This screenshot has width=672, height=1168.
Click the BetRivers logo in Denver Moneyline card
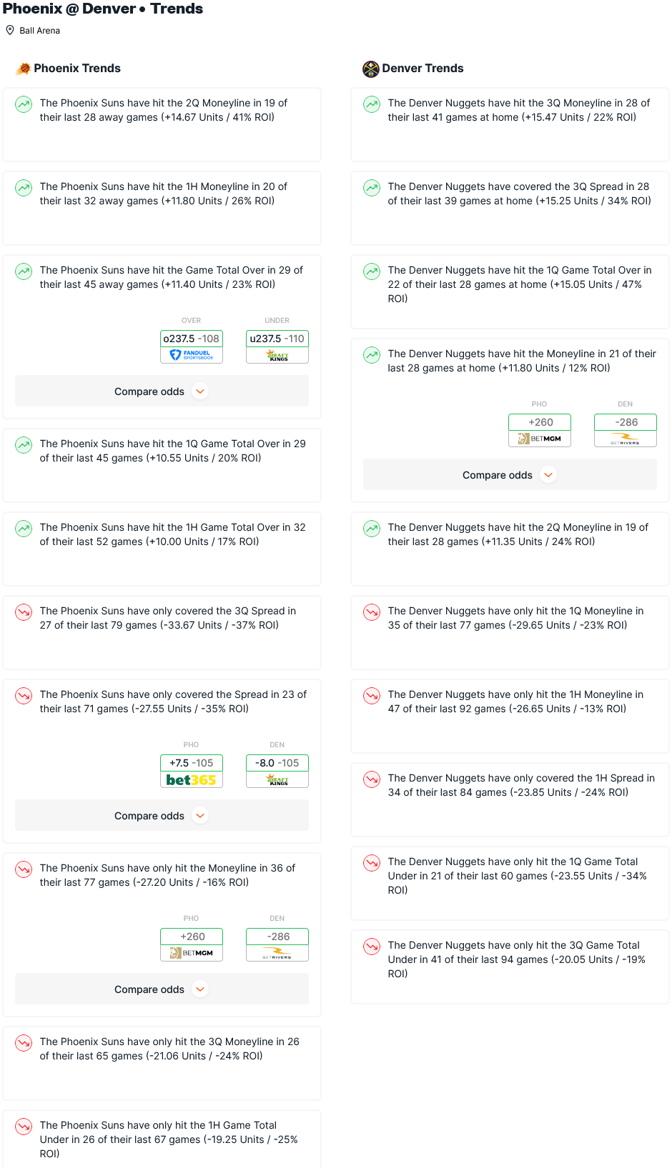pos(626,439)
